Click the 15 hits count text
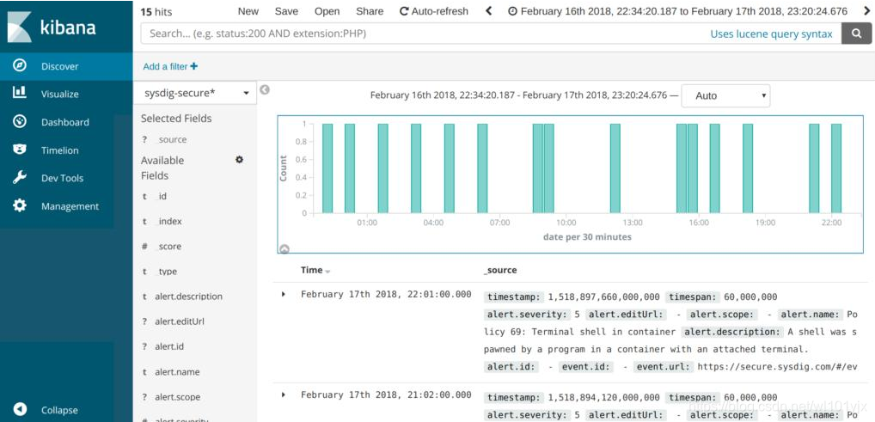The image size is (875, 422). click(x=156, y=12)
